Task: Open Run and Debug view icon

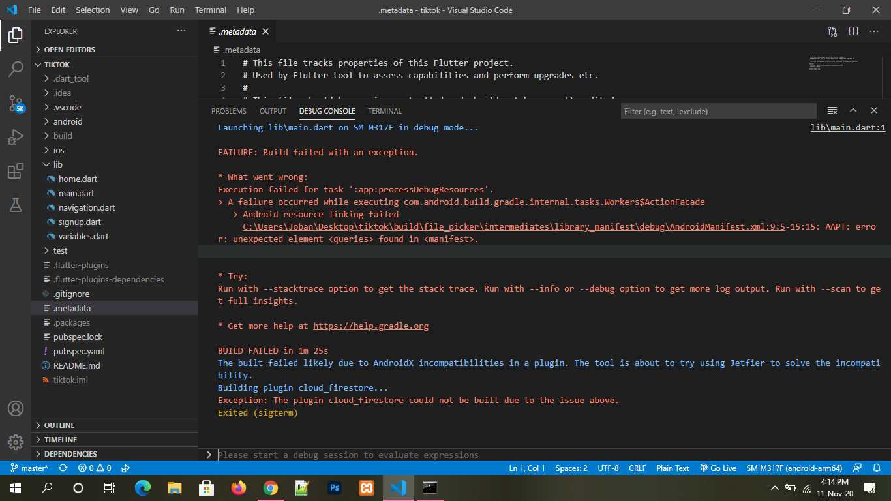Action: 16,137
